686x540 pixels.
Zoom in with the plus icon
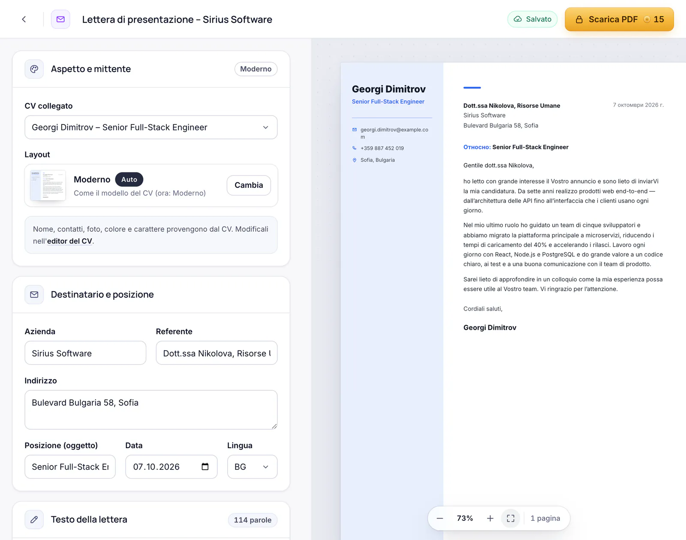(x=490, y=519)
